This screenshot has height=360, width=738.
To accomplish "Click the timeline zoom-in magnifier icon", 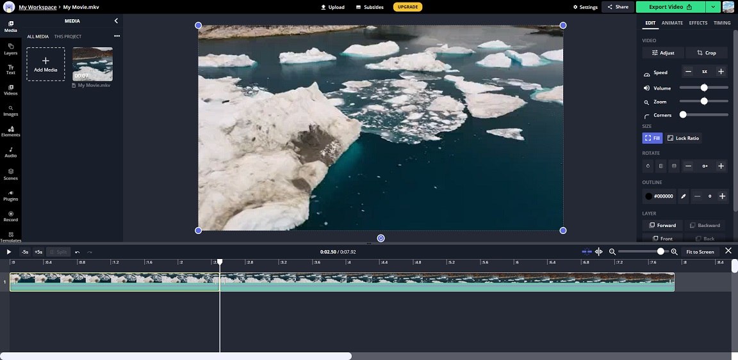I will click(x=674, y=252).
